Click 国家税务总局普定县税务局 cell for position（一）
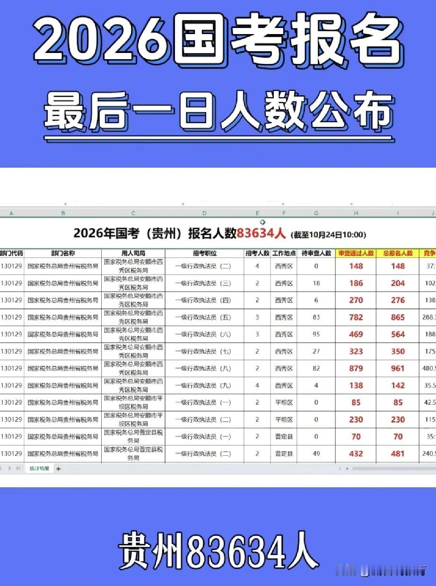 click(133, 436)
